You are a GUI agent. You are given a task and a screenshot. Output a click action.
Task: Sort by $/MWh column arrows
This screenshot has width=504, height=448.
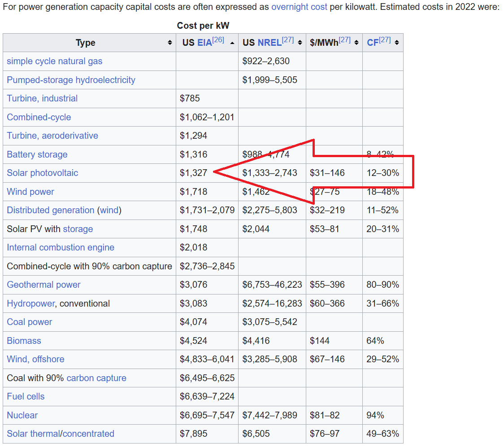(356, 43)
